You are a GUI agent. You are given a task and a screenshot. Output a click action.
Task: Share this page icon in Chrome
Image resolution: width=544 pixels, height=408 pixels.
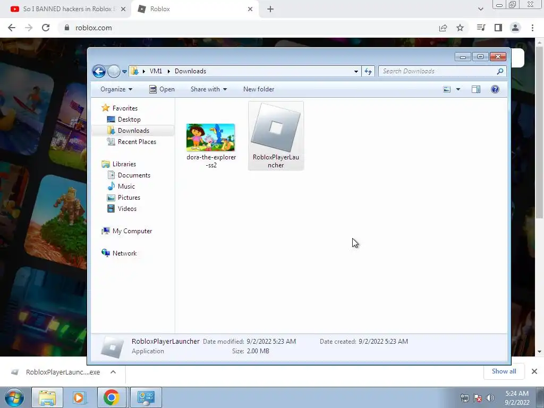(x=443, y=28)
